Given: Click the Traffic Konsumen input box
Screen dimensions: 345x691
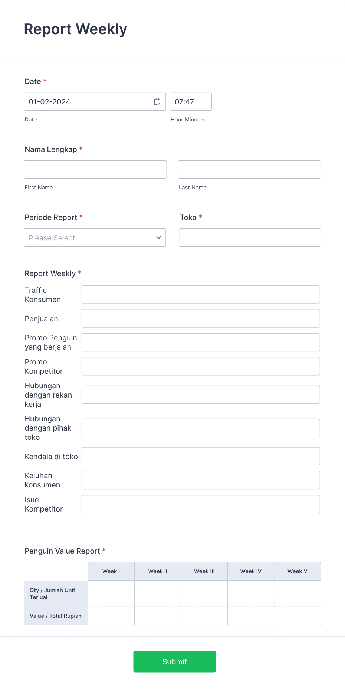Looking at the screenshot, I should [200, 294].
